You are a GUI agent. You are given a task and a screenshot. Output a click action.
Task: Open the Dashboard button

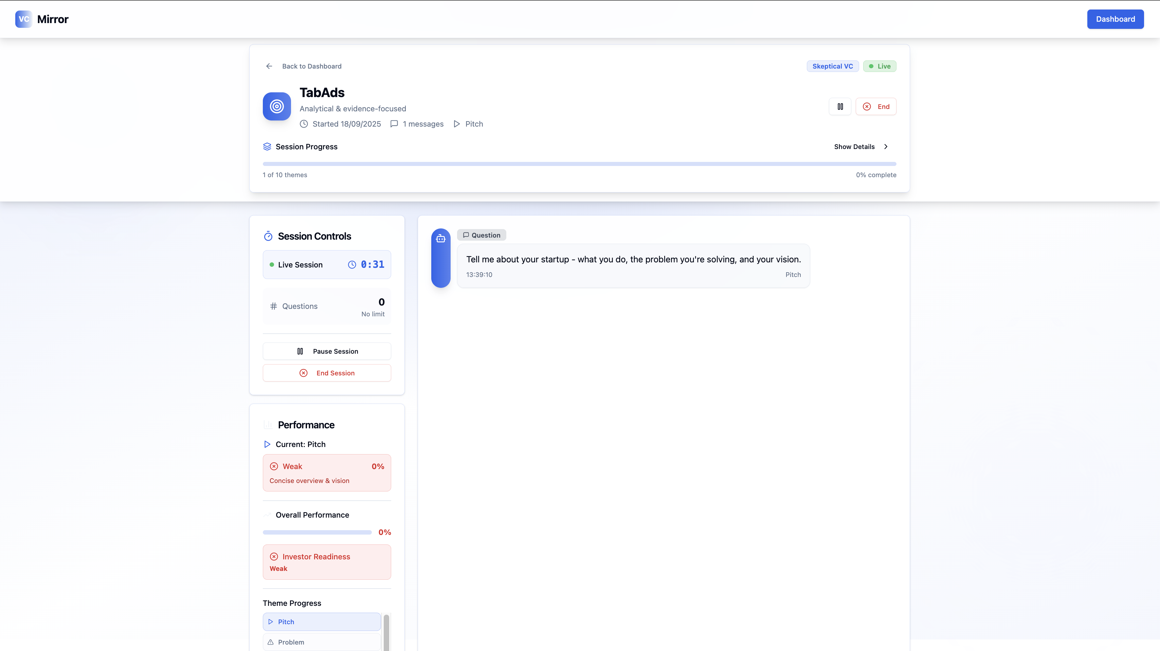(1115, 19)
